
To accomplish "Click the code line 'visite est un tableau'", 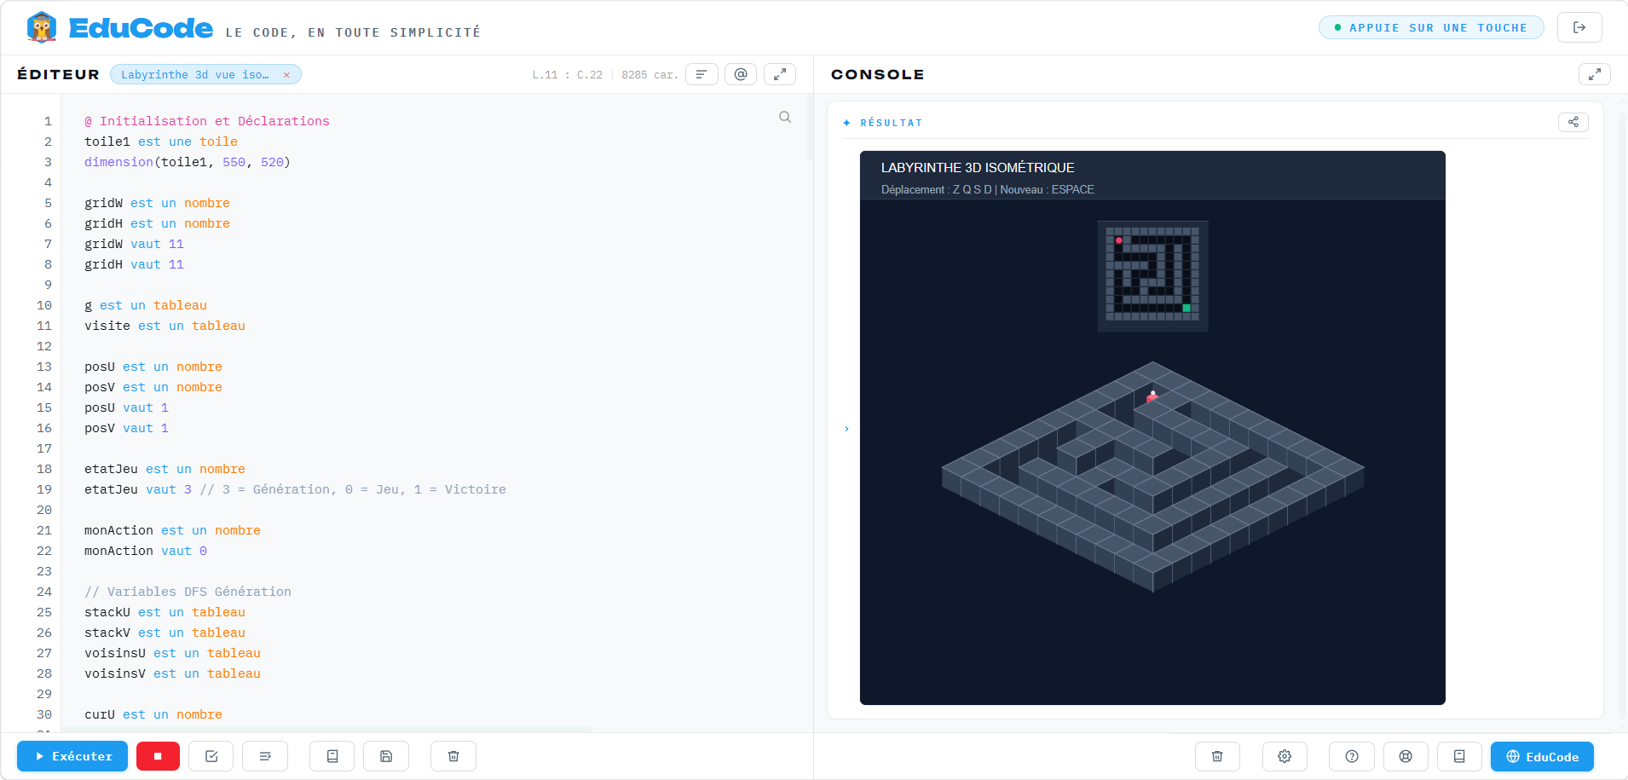I will coord(165,326).
